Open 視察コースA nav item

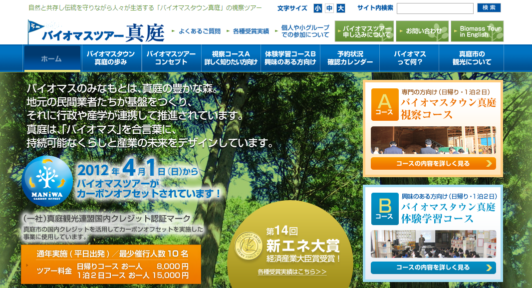(231, 58)
